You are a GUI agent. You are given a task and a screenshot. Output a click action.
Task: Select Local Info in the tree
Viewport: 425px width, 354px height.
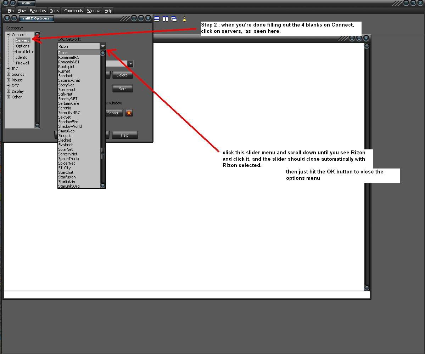click(24, 52)
